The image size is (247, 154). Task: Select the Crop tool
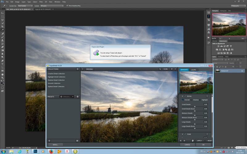(2, 26)
